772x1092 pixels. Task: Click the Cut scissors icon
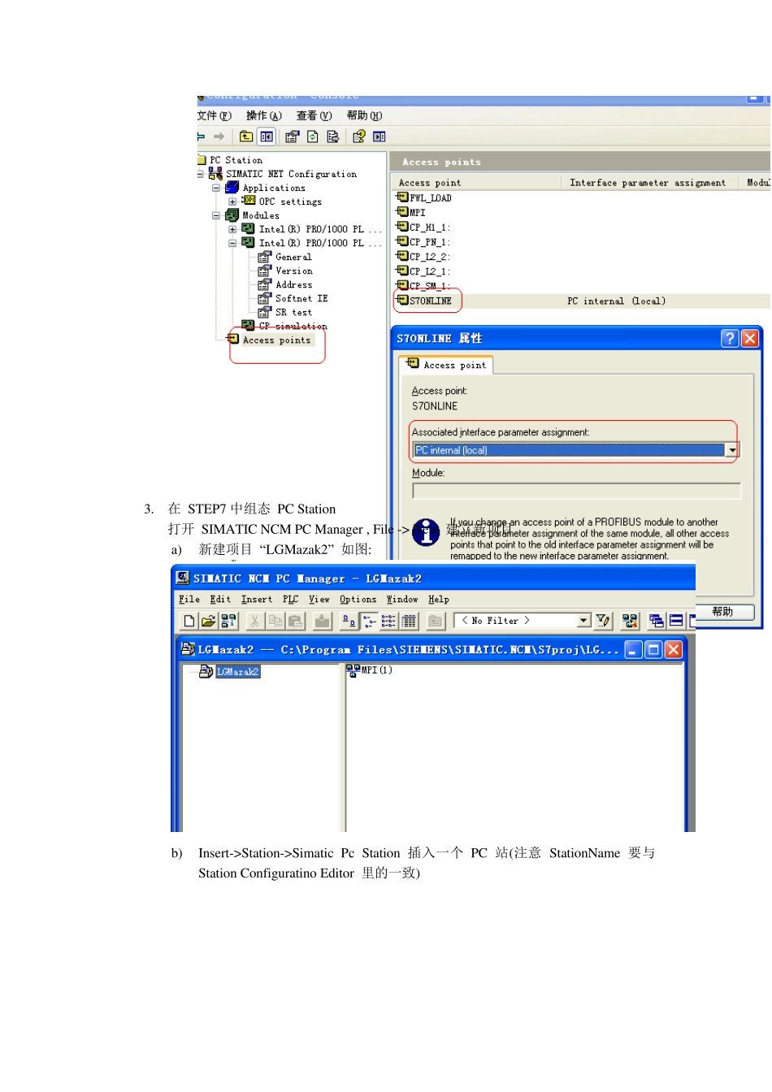(254, 621)
